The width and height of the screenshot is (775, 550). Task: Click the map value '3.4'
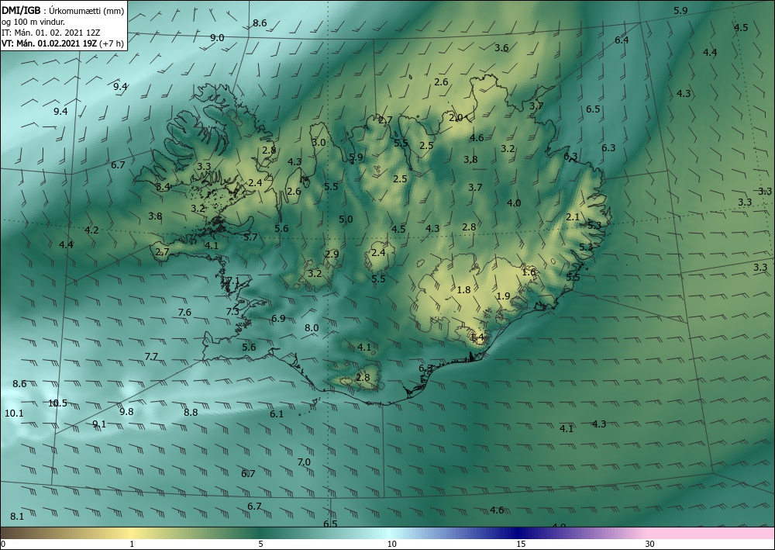[x=163, y=186]
